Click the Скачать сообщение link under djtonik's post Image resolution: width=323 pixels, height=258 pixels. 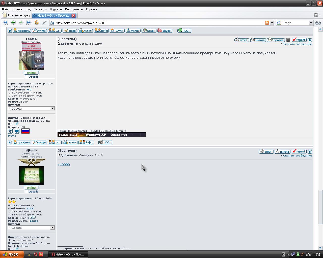point(297,156)
